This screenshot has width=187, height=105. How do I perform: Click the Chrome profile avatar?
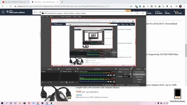tap(181, 6)
